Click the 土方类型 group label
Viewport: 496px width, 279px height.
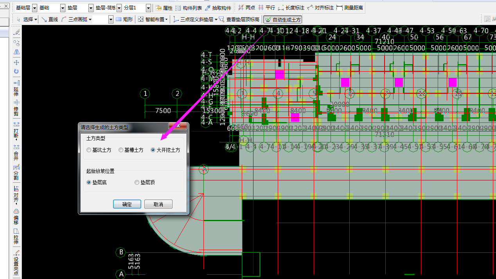[x=96, y=138]
